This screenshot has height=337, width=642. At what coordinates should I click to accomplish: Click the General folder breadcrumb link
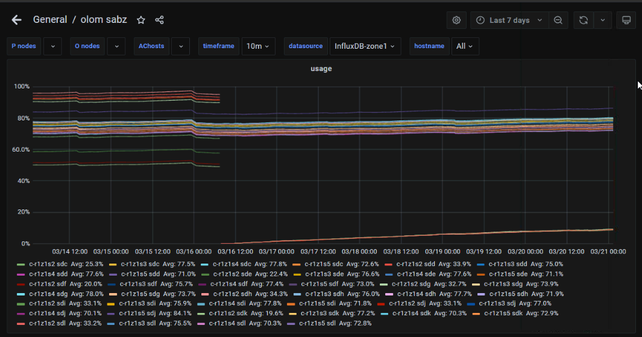coord(50,20)
